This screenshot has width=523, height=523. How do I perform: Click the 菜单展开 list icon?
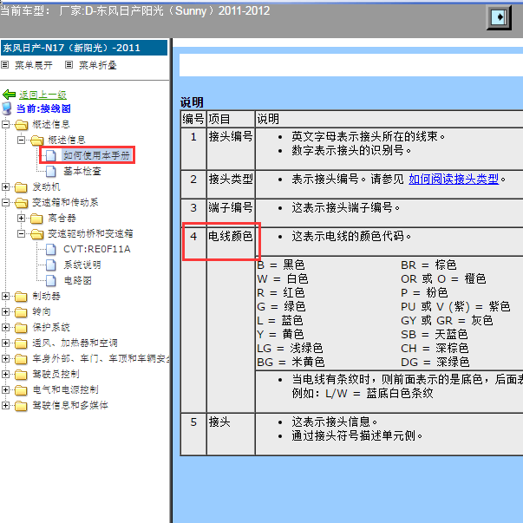pyautogui.click(x=4, y=65)
